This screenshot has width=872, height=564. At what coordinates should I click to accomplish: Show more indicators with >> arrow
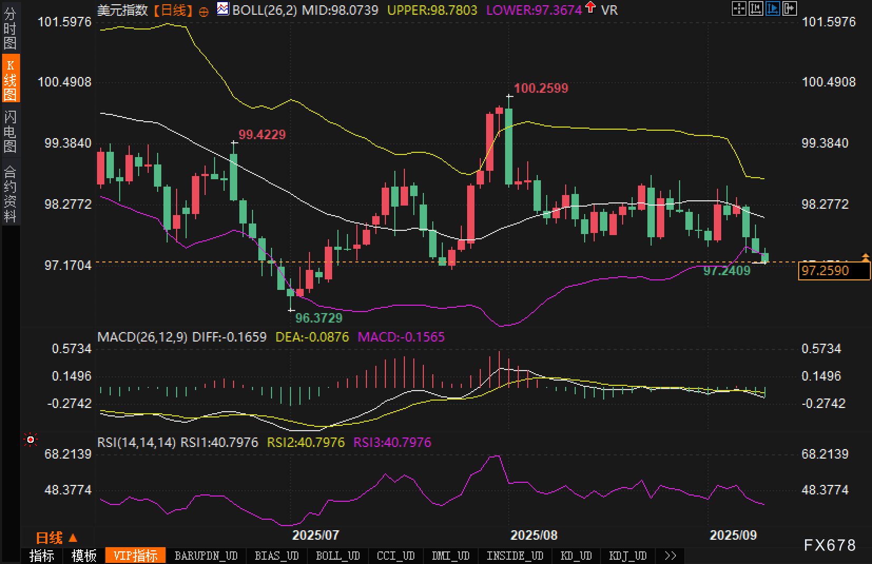pos(670,556)
